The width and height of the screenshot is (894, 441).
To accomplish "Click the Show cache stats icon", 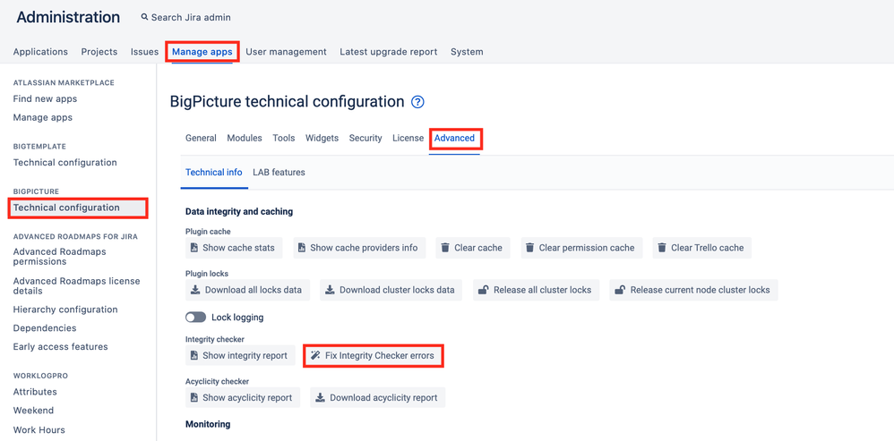I will click(x=193, y=248).
